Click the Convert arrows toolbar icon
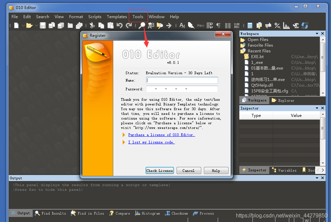This screenshot has height=222, width=331. (x=268, y=26)
